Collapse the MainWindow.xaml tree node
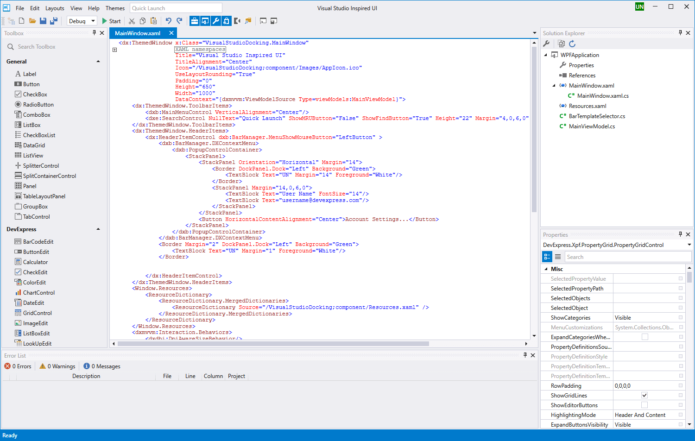Viewport: 695px width, 441px height. tap(554, 86)
